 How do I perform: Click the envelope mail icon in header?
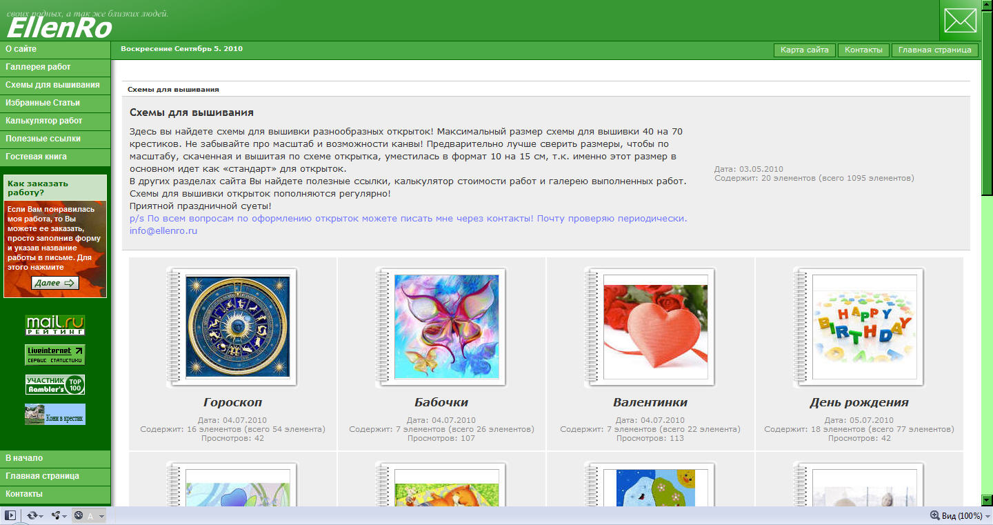click(960, 20)
